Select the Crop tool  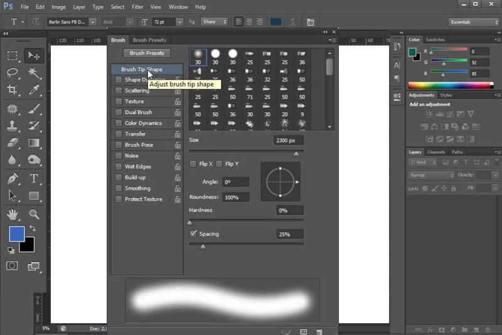click(12, 90)
